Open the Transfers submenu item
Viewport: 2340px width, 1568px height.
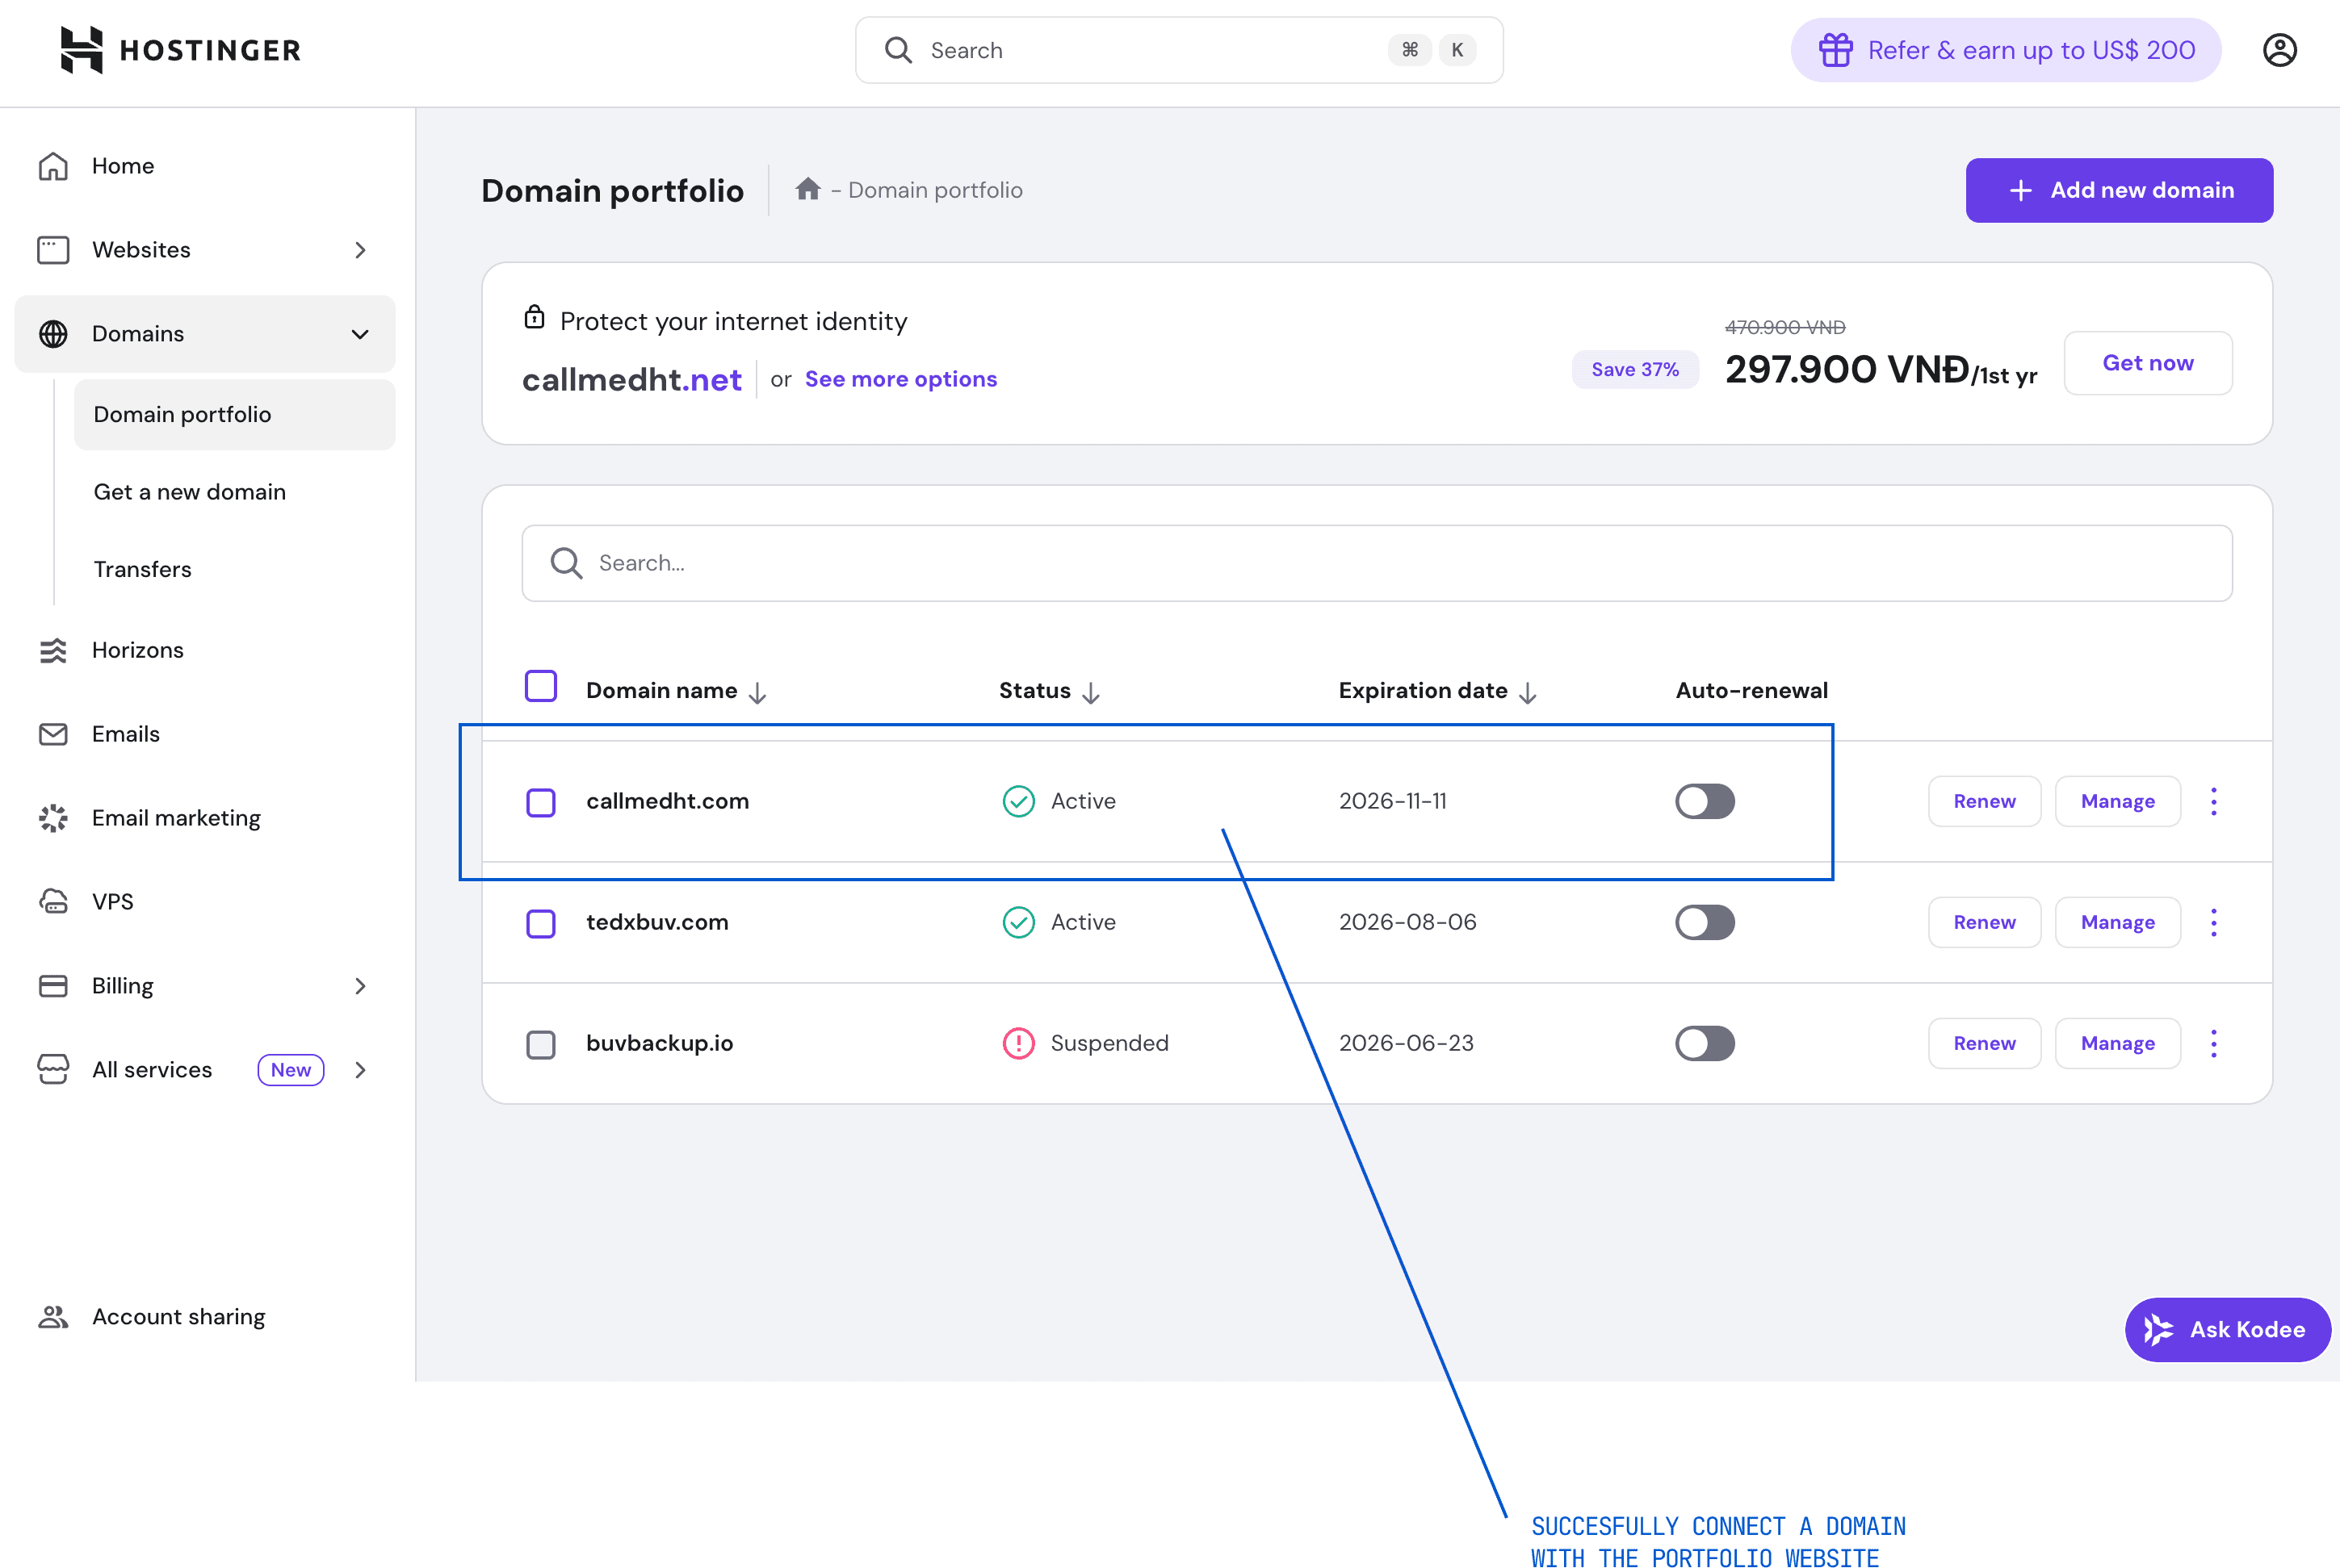pyautogui.click(x=142, y=569)
